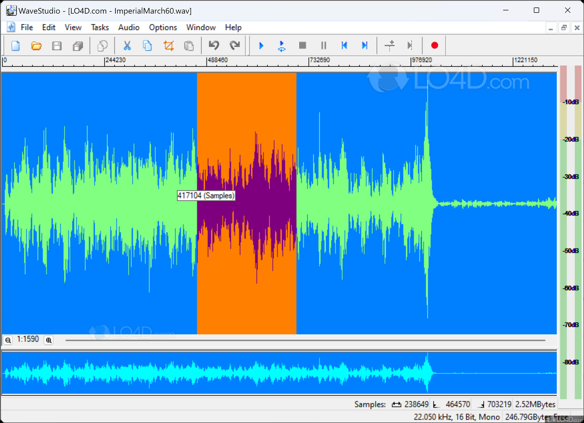Click the Crop tool icon
The height and width of the screenshot is (423, 584).
[168, 46]
